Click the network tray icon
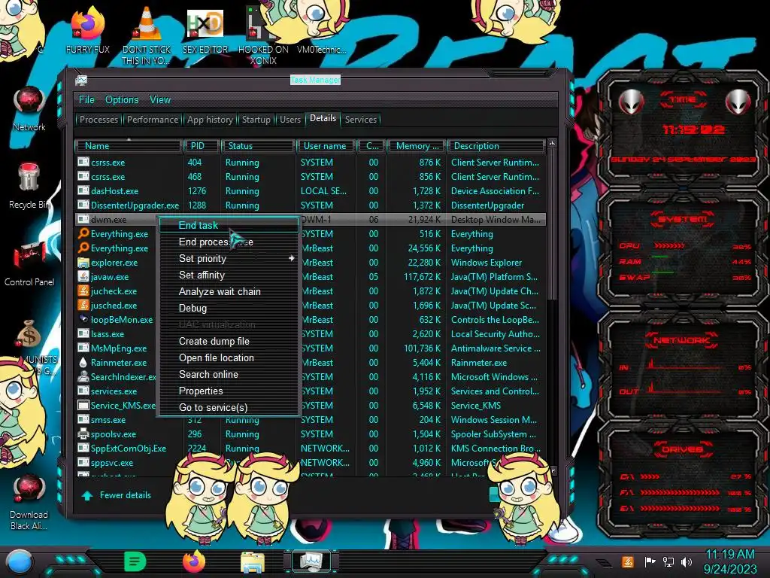770x578 pixels. point(668,561)
